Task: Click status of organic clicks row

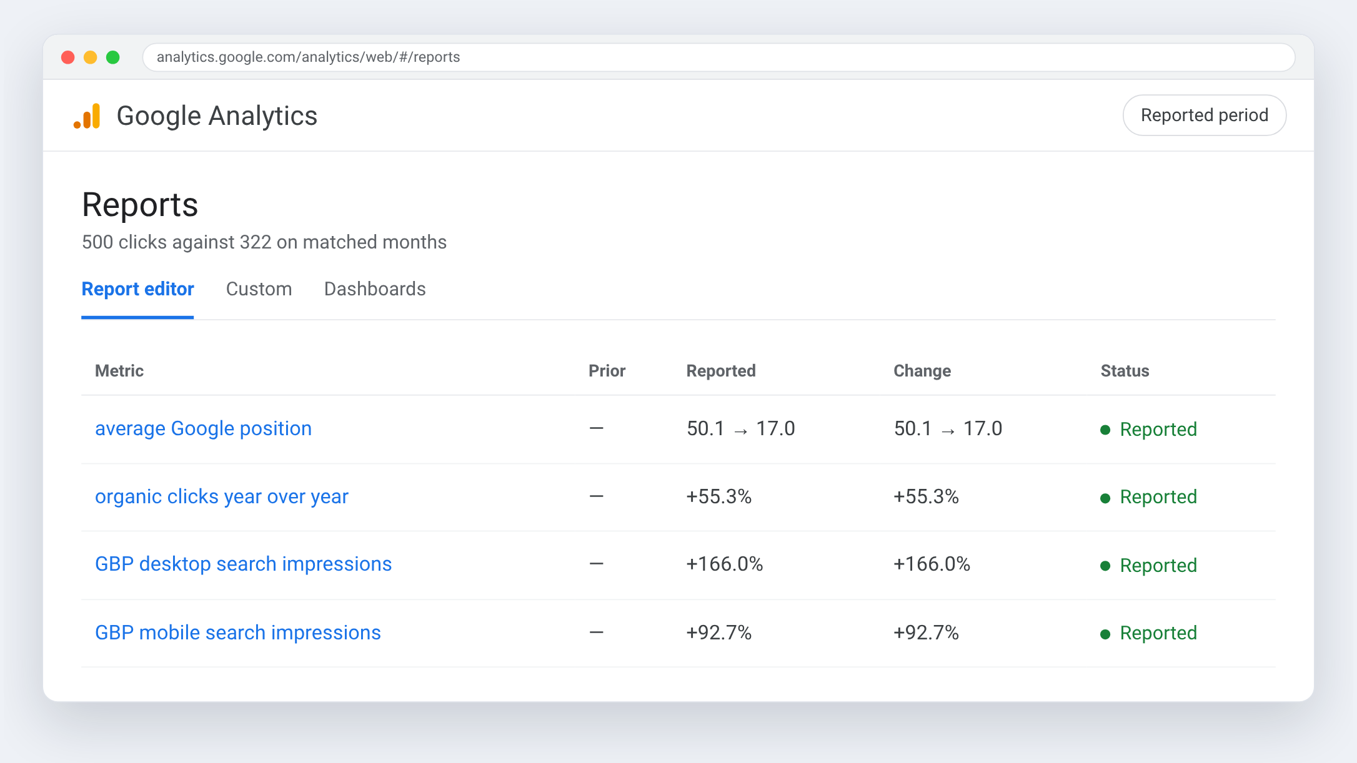Action: point(1148,498)
